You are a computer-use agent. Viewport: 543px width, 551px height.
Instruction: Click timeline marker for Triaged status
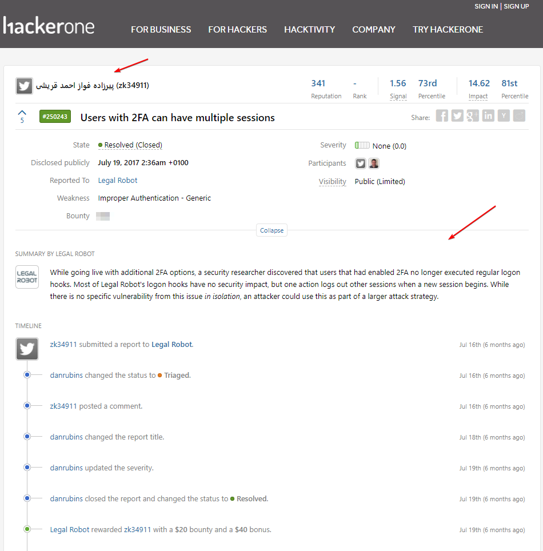pyautogui.click(x=27, y=374)
